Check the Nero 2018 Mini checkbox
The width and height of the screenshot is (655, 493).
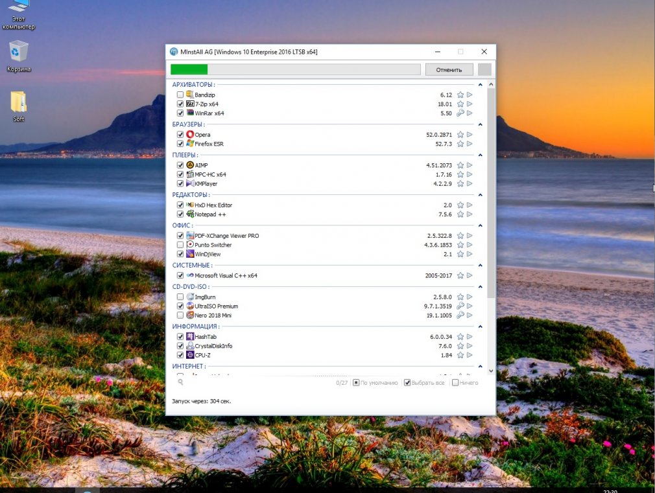coord(180,315)
